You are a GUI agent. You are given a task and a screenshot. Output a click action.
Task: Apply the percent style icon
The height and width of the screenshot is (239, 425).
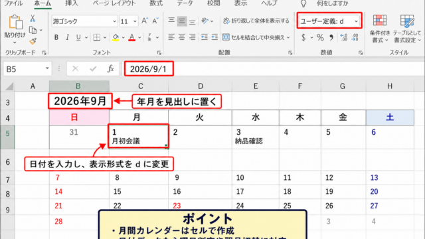(320, 37)
